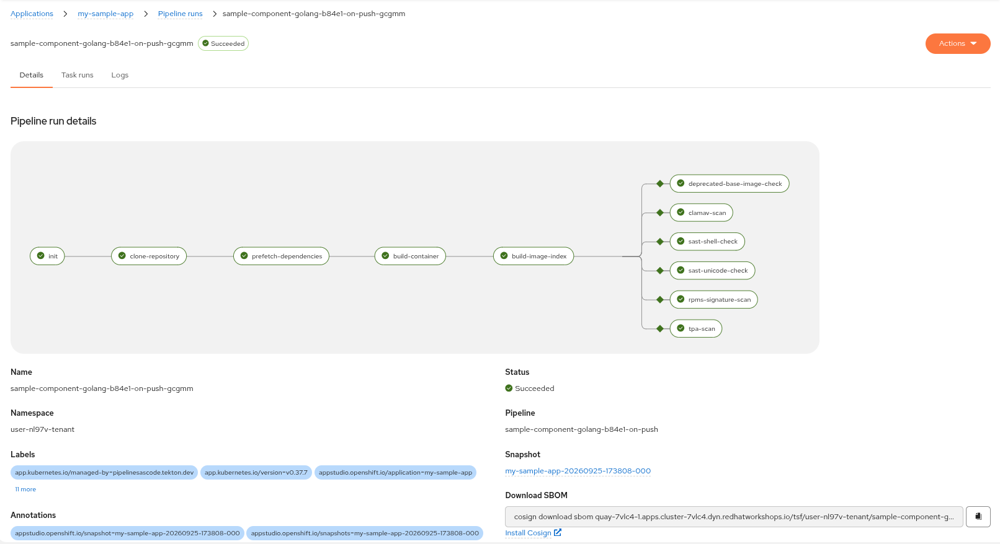
Task: Navigate to Pipeline runs breadcrumb
Action: click(x=180, y=14)
